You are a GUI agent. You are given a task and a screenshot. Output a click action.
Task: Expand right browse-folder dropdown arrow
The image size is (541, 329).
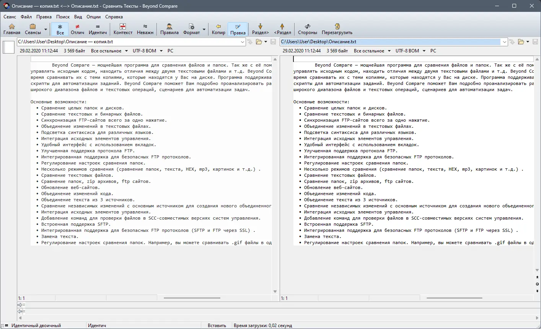click(528, 42)
